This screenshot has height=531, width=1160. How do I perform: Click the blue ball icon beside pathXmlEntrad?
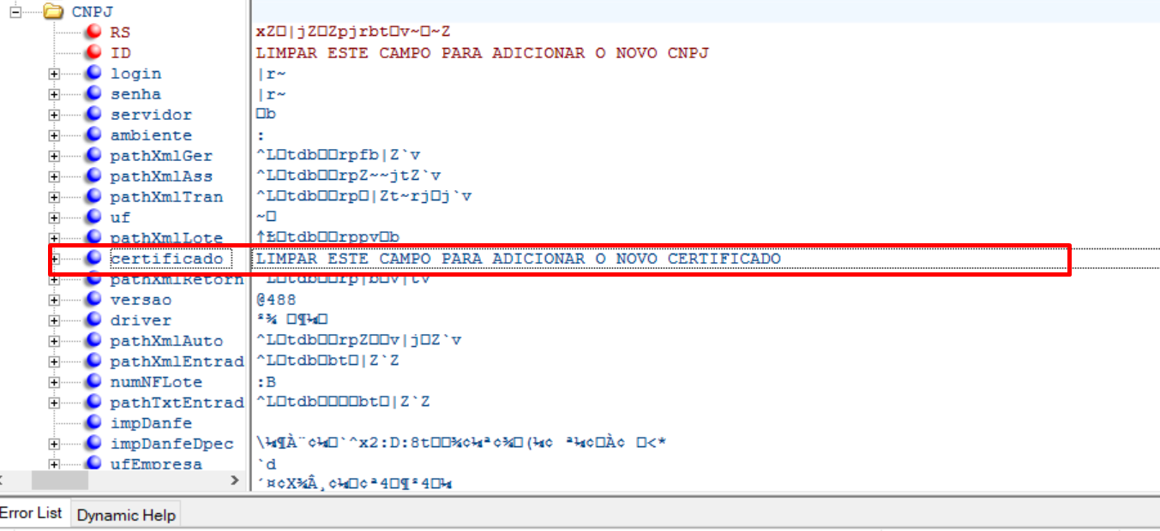(x=93, y=361)
